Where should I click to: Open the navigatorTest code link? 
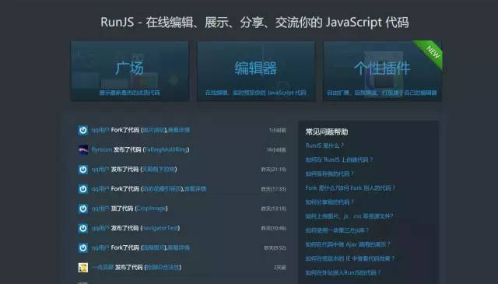tap(160, 228)
